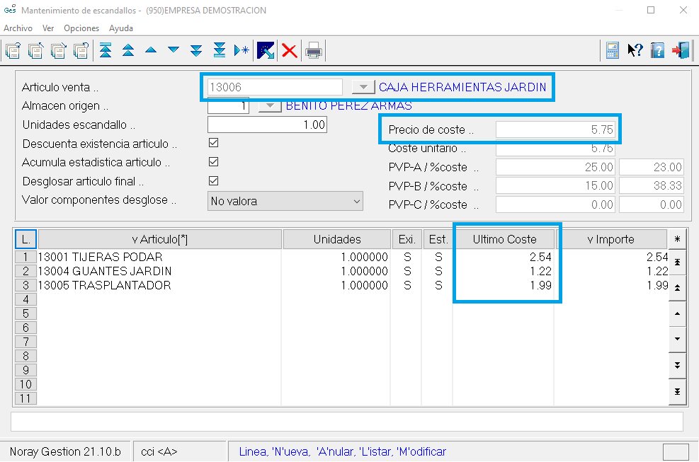The image size is (699, 462).
Task: Select line 1 row header button
Action: click(x=26, y=257)
